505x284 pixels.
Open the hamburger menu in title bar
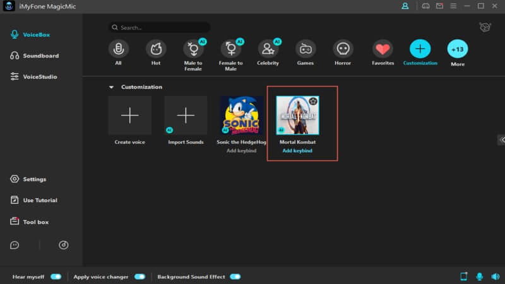click(x=453, y=6)
